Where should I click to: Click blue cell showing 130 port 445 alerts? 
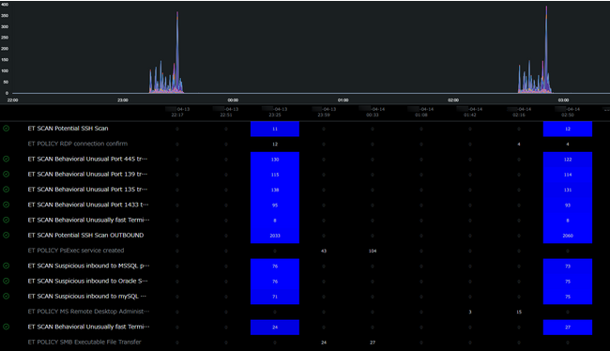click(x=275, y=160)
